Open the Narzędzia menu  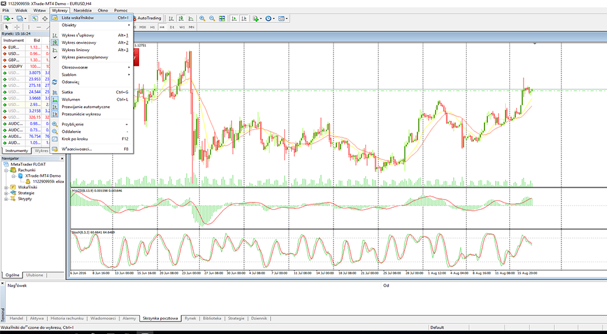click(x=82, y=11)
